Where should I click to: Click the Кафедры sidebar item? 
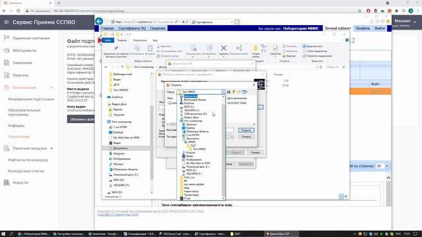(x=16, y=126)
